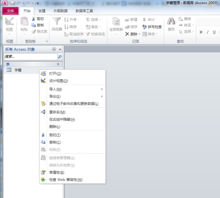Click the 格式刷 format painter
Viewport: 220px width, 198px height.
point(40,32)
